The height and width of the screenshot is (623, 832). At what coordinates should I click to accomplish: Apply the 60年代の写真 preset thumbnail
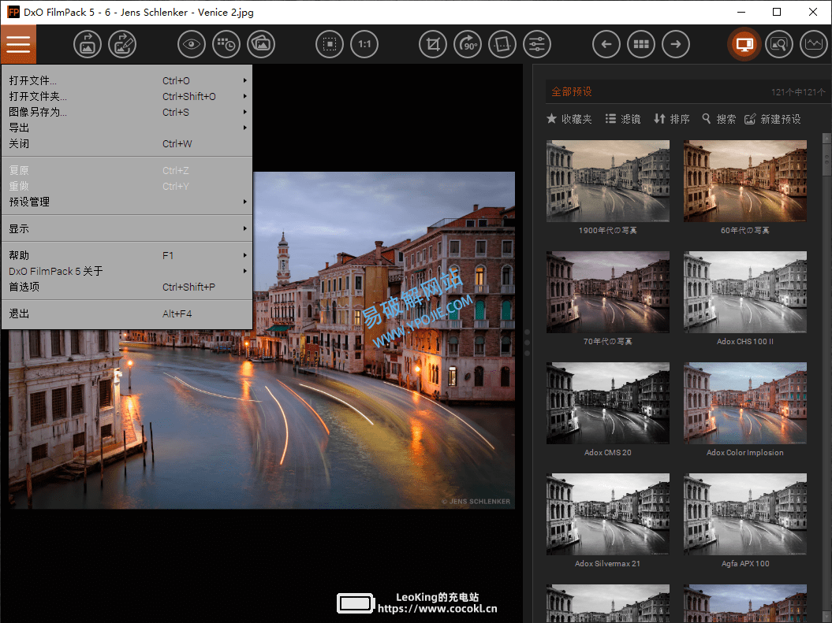click(745, 181)
